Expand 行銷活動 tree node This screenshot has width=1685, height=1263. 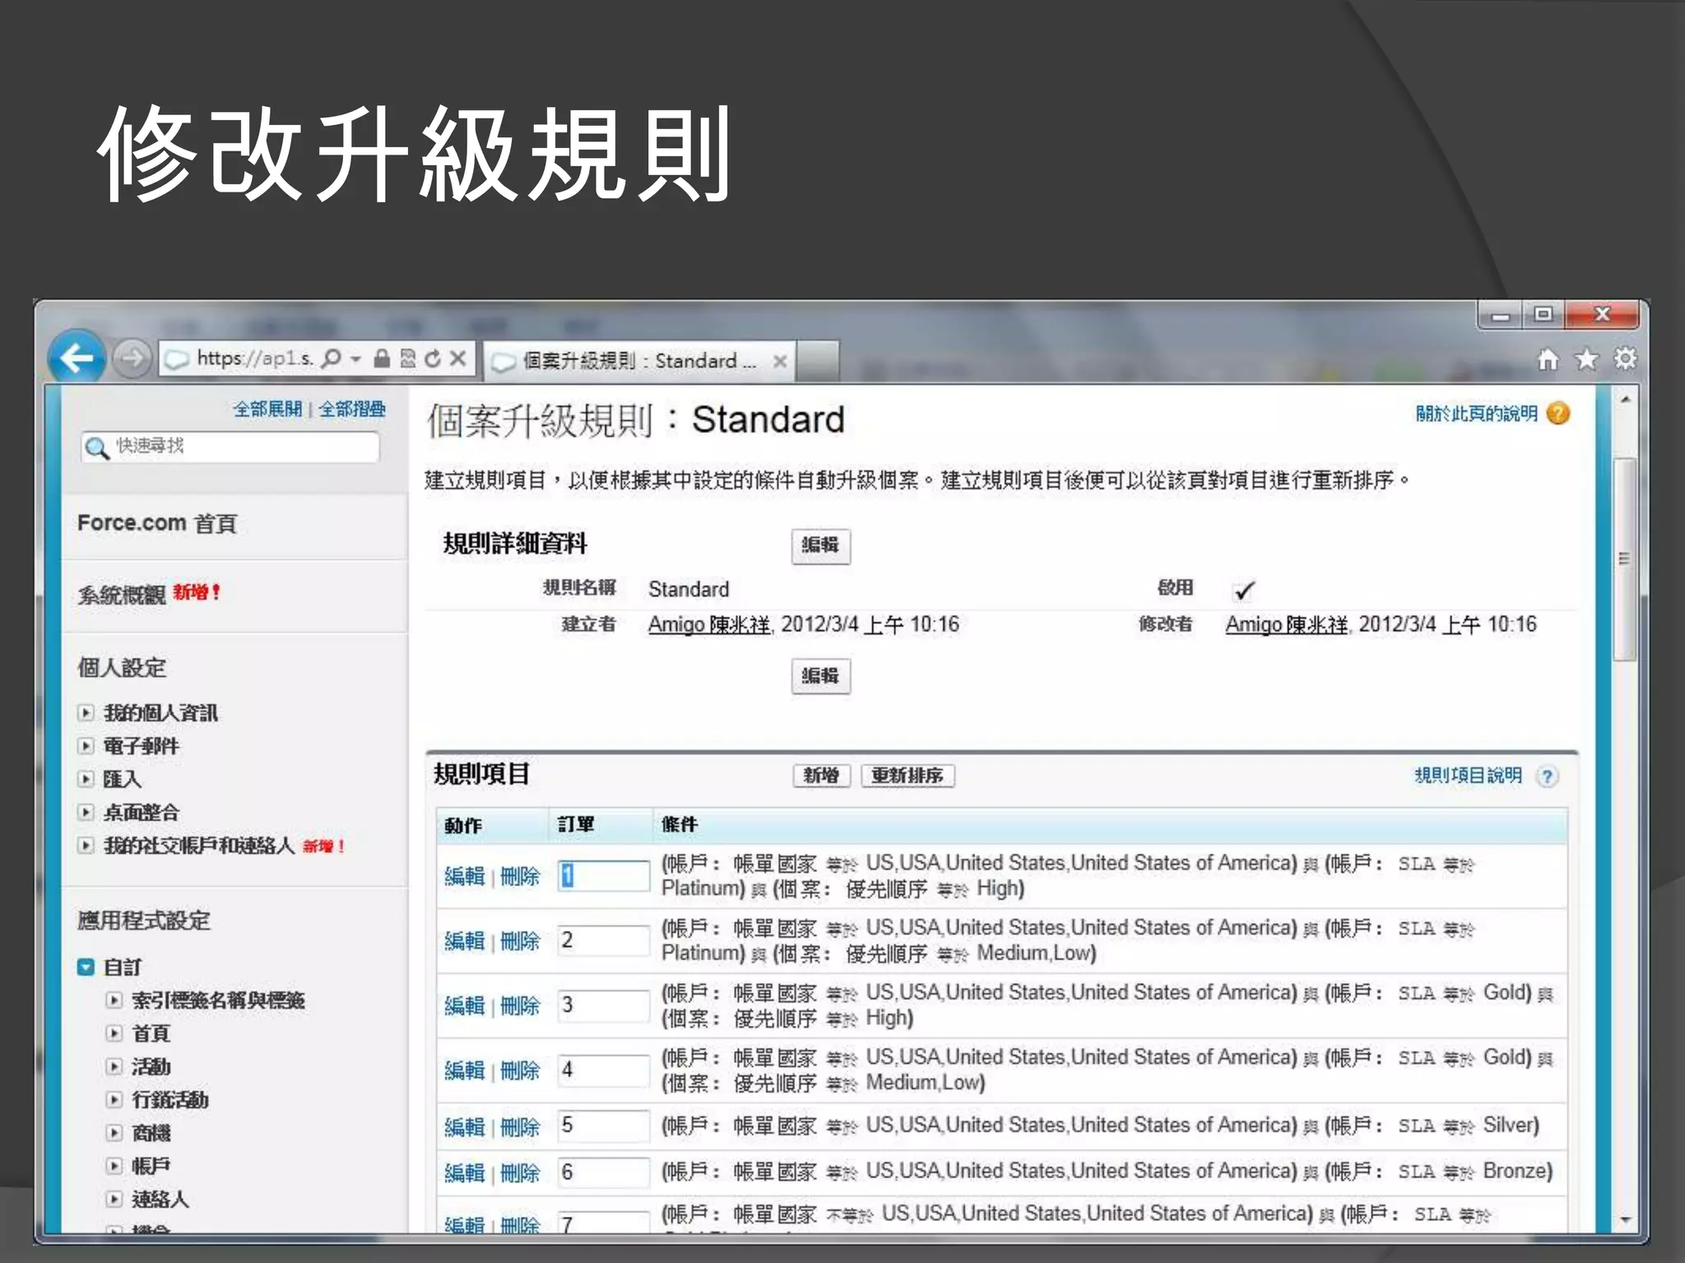tap(114, 1100)
